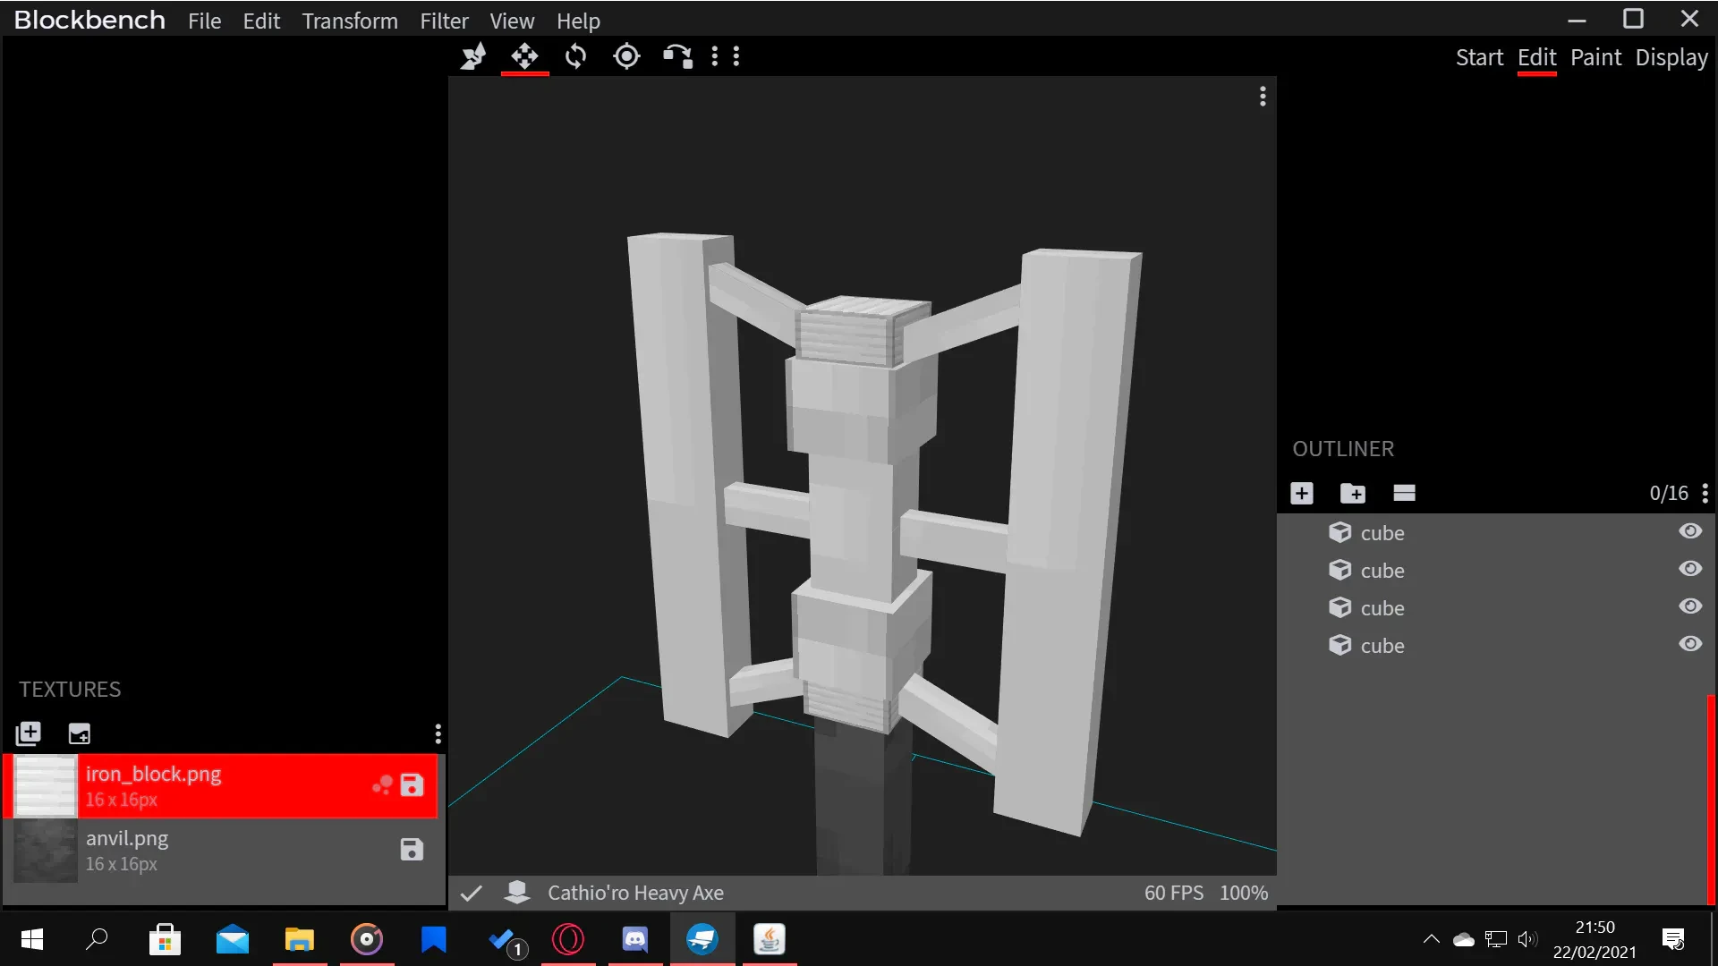The height and width of the screenshot is (966, 1718).
Task: Save the iron_block.png texture
Action: tap(412, 785)
